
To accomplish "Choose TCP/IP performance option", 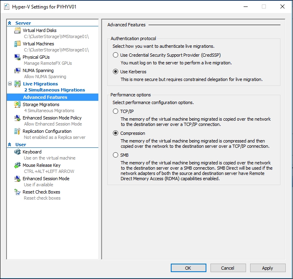I will (116, 111).
